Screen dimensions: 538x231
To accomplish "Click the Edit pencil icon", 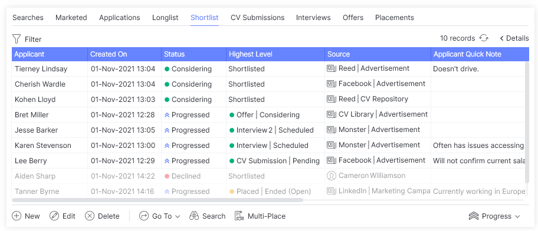I will (54, 216).
